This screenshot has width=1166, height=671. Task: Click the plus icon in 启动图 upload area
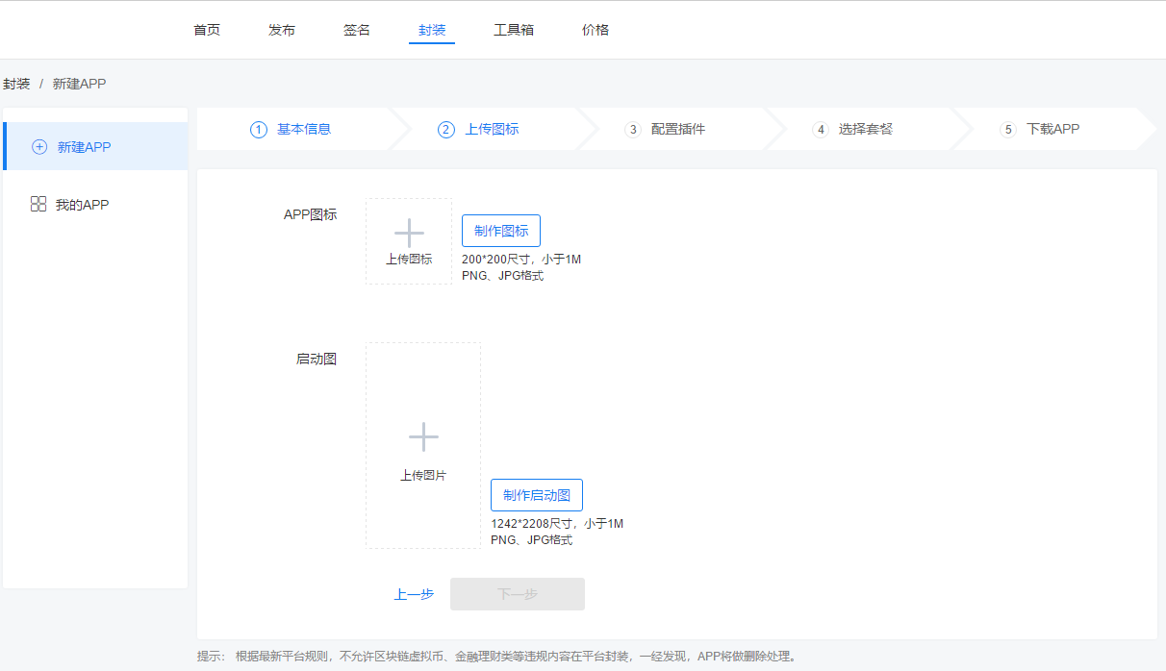click(x=423, y=437)
